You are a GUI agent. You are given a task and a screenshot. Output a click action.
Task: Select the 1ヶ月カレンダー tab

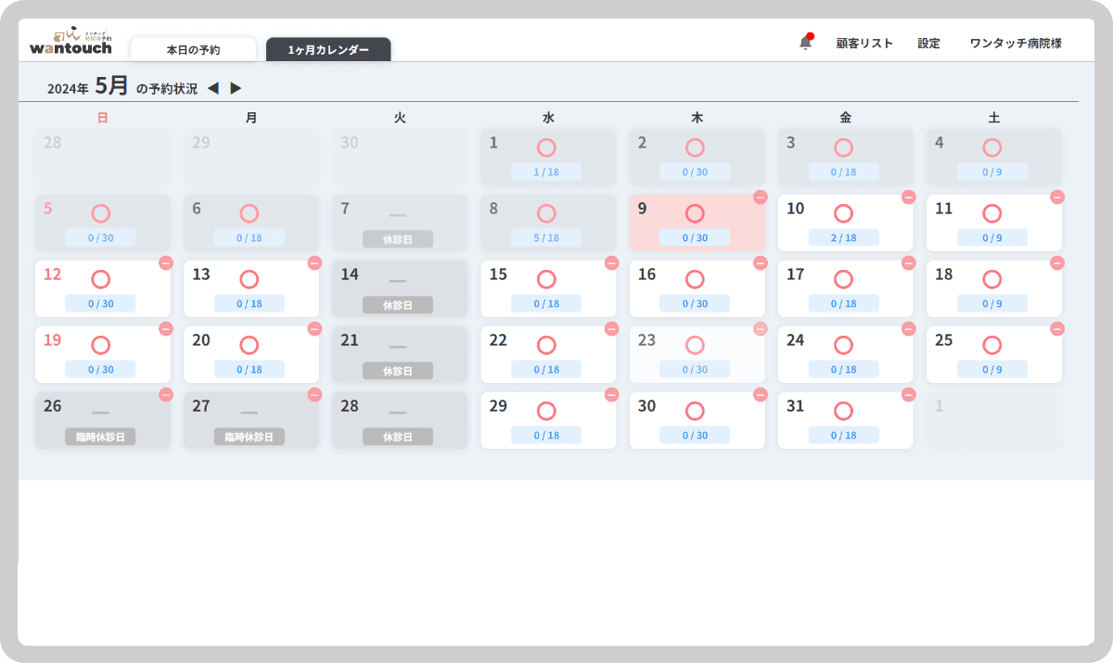tap(328, 50)
